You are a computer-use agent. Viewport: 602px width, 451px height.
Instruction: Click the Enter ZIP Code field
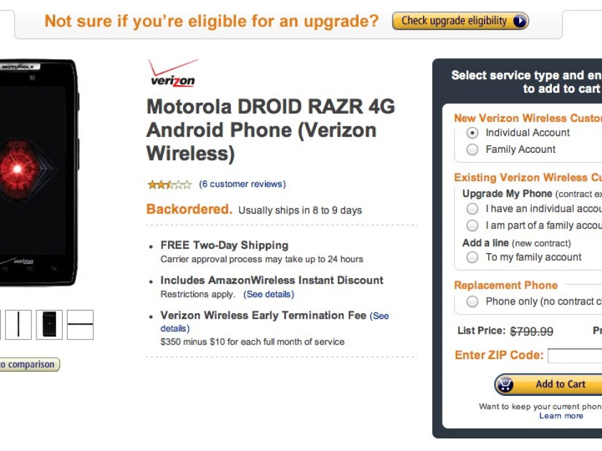[575, 356]
